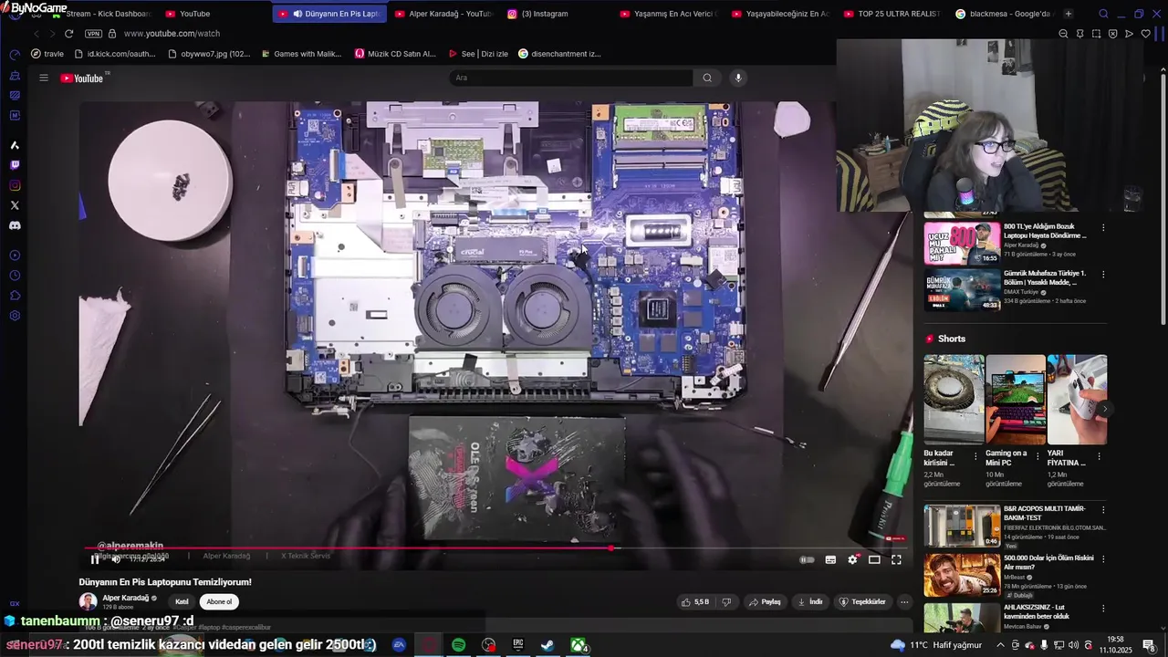Open Discord icon in browser sidebar
Image resolution: width=1168 pixels, height=657 pixels.
pos(15,225)
